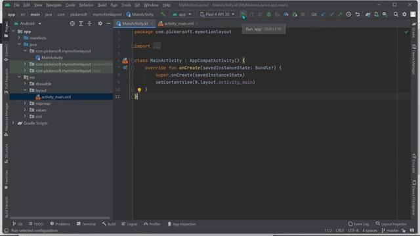Click the UTF-8 encoding in status bar
The image size is (420, 236).
tap(353, 231)
